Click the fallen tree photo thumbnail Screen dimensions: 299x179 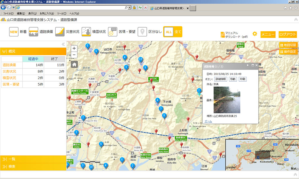[227, 100]
